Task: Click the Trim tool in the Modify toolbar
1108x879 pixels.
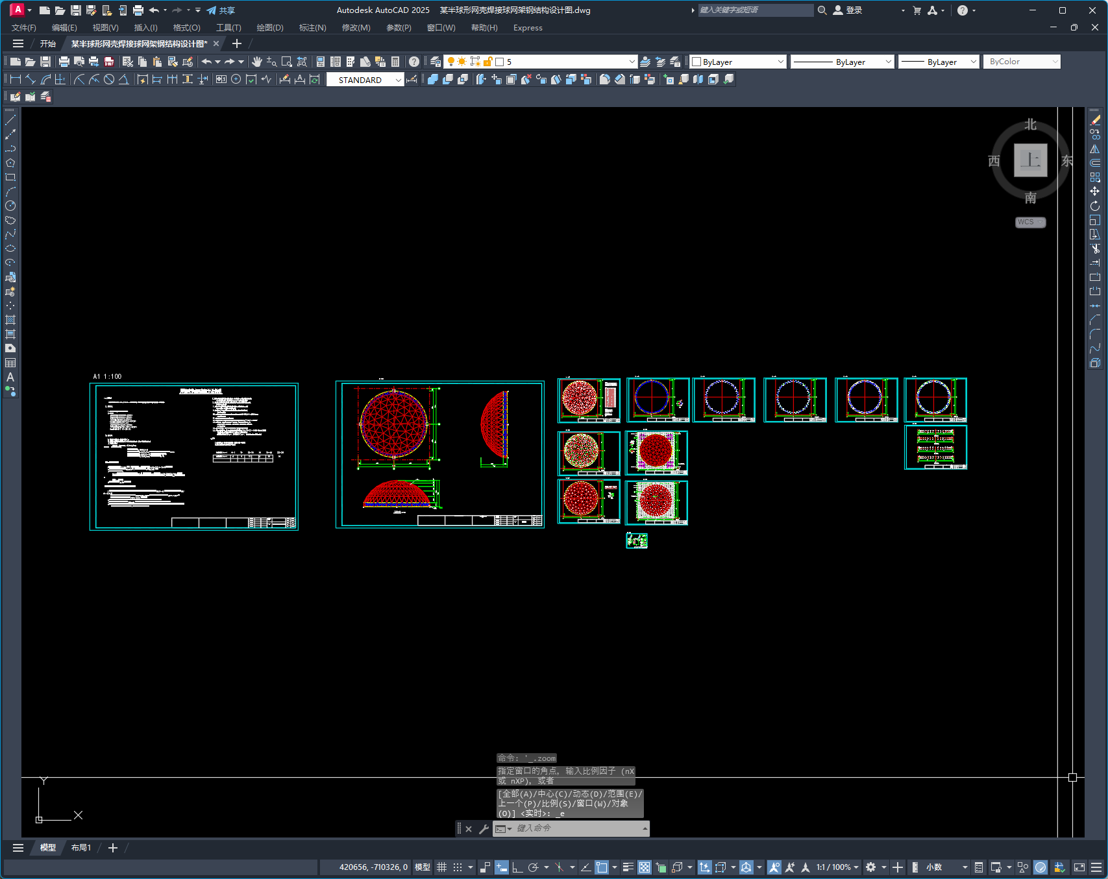Action: point(1095,248)
